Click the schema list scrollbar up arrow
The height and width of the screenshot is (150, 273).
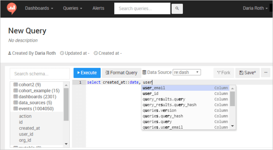point(66,85)
